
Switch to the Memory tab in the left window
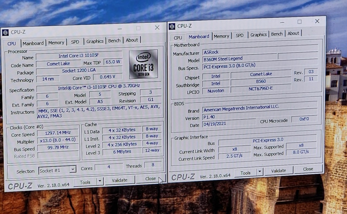(x=56, y=43)
